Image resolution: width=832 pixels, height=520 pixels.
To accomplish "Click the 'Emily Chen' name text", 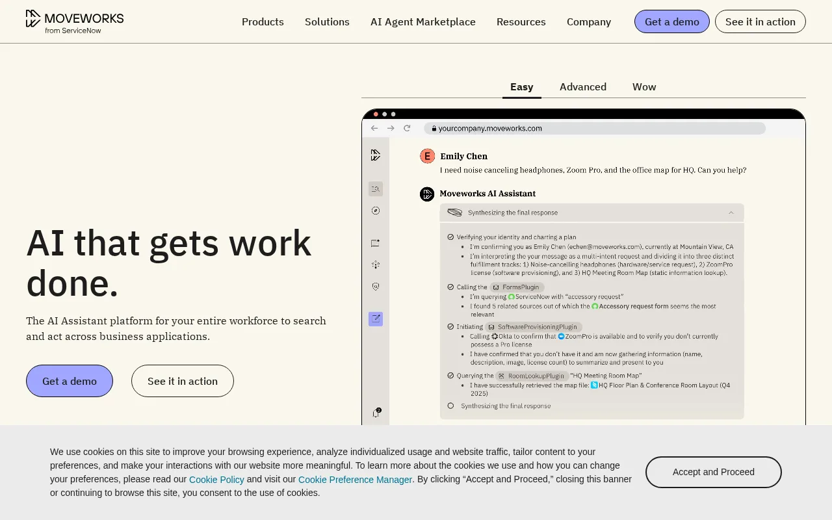I will [x=463, y=156].
